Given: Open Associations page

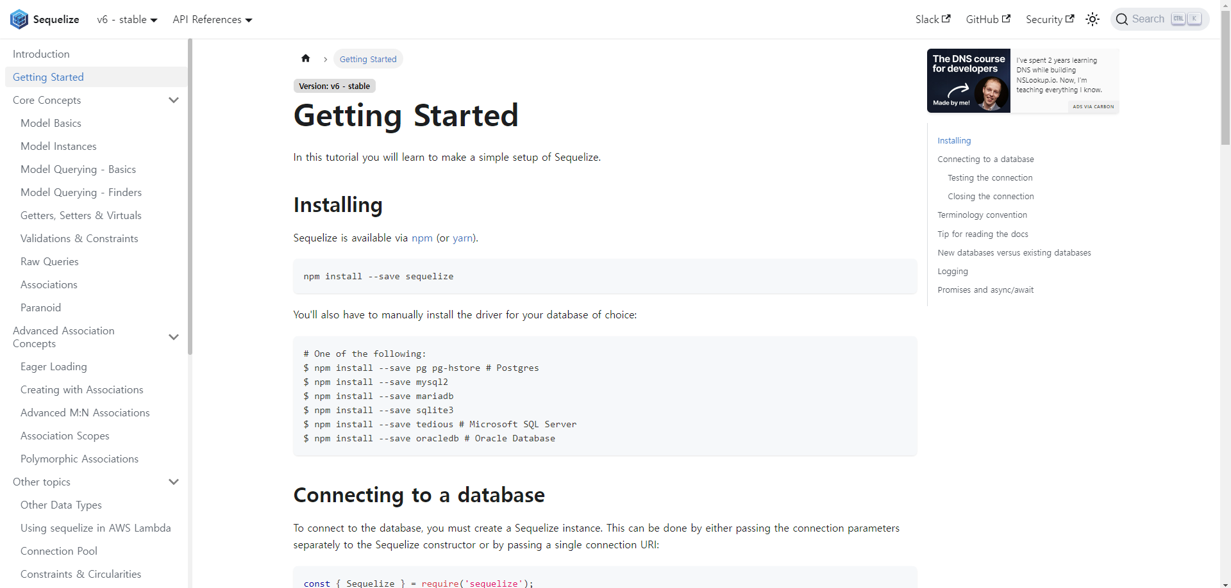Looking at the screenshot, I should pos(49,284).
